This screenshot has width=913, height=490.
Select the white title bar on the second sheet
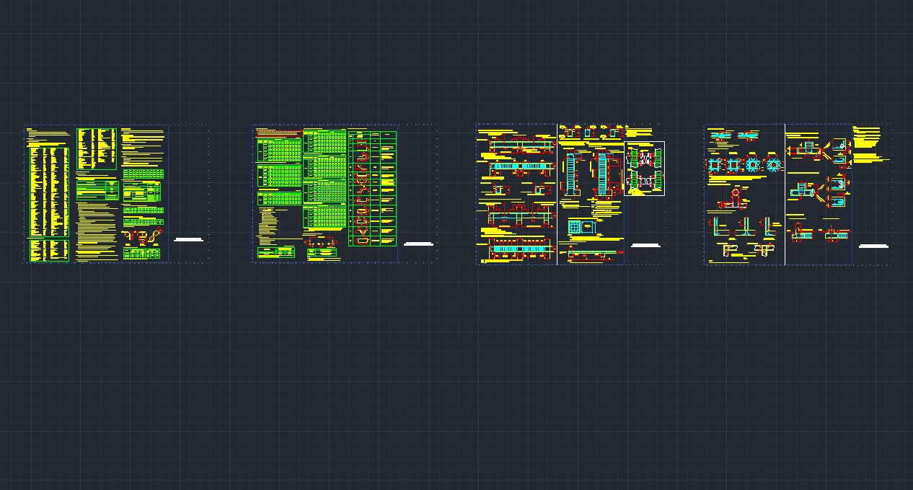(x=418, y=244)
